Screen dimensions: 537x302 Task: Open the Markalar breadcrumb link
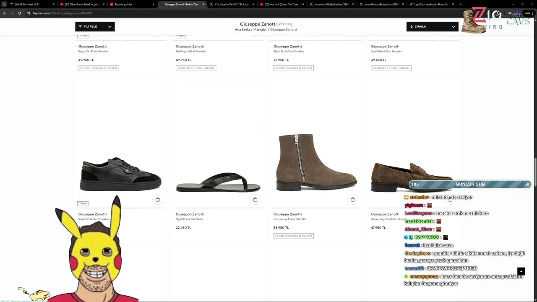pyautogui.click(x=260, y=30)
